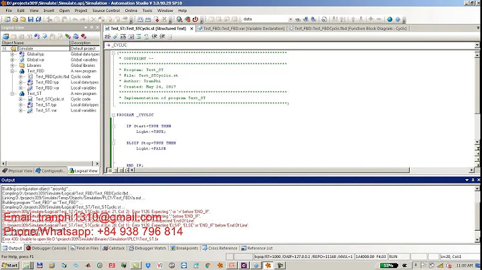Click the green tag icon in Logical View toolbar
This screenshot has width=482, height=270.
pyautogui.click(x=68, y=37)
